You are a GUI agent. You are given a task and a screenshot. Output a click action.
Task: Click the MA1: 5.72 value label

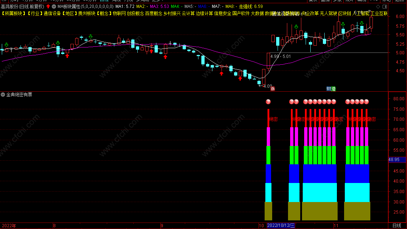(x=125, y=6)
